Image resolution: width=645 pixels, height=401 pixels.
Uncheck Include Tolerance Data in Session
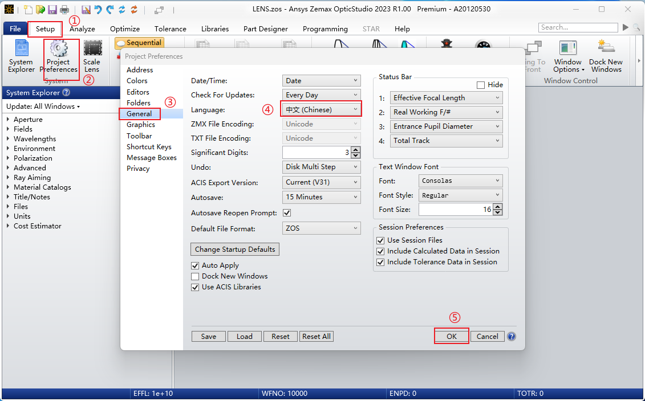[x=380, y=262]
